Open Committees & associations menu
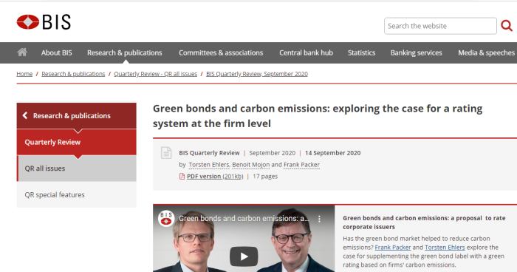 221,52
